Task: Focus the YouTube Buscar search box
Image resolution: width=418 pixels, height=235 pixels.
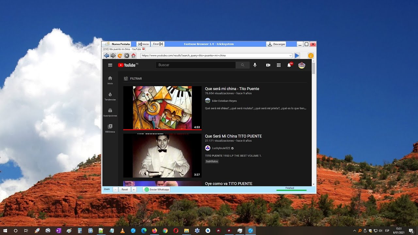Action: tap(196, 65)
